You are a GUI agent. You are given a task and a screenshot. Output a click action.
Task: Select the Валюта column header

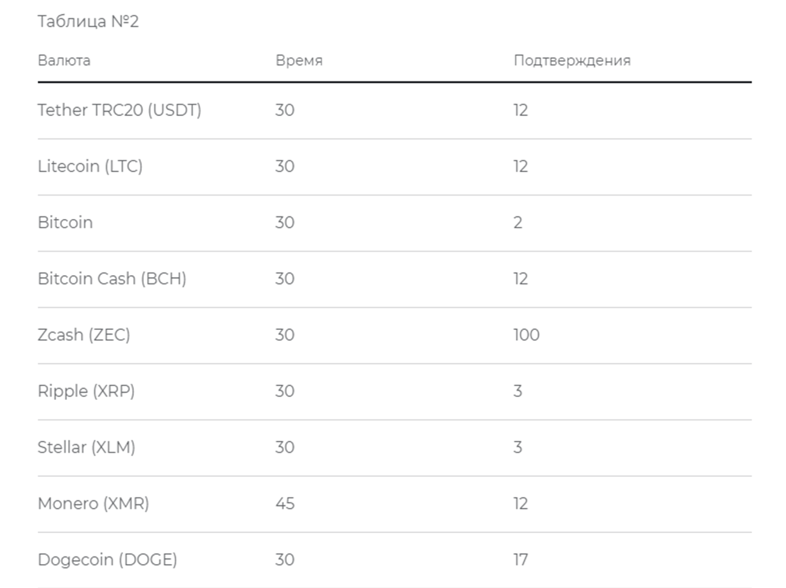[x=64, y=61]
